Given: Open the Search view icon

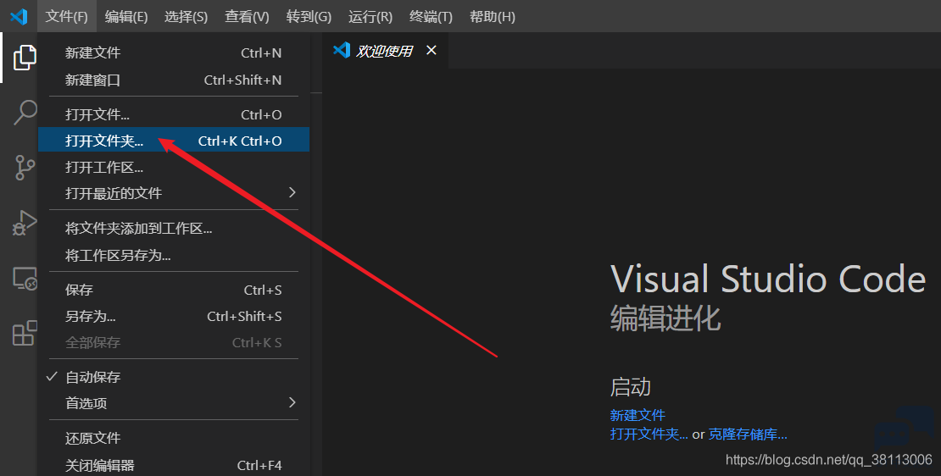Looking at the screenshot, I should tap(25, 112).
